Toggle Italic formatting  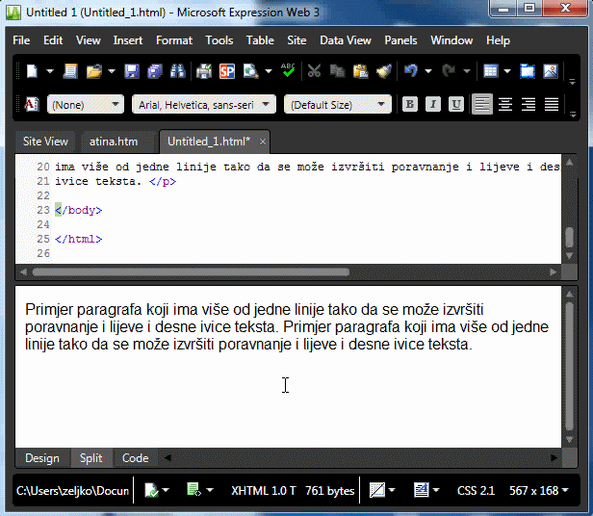point(433,104)
